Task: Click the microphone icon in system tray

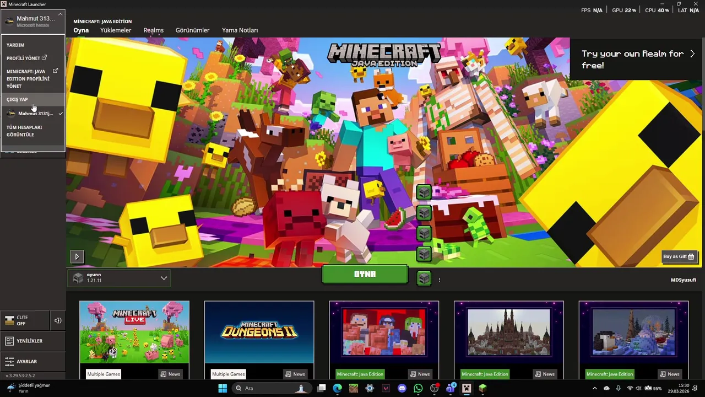Action: pyautogui.click(x=618, y=388)
